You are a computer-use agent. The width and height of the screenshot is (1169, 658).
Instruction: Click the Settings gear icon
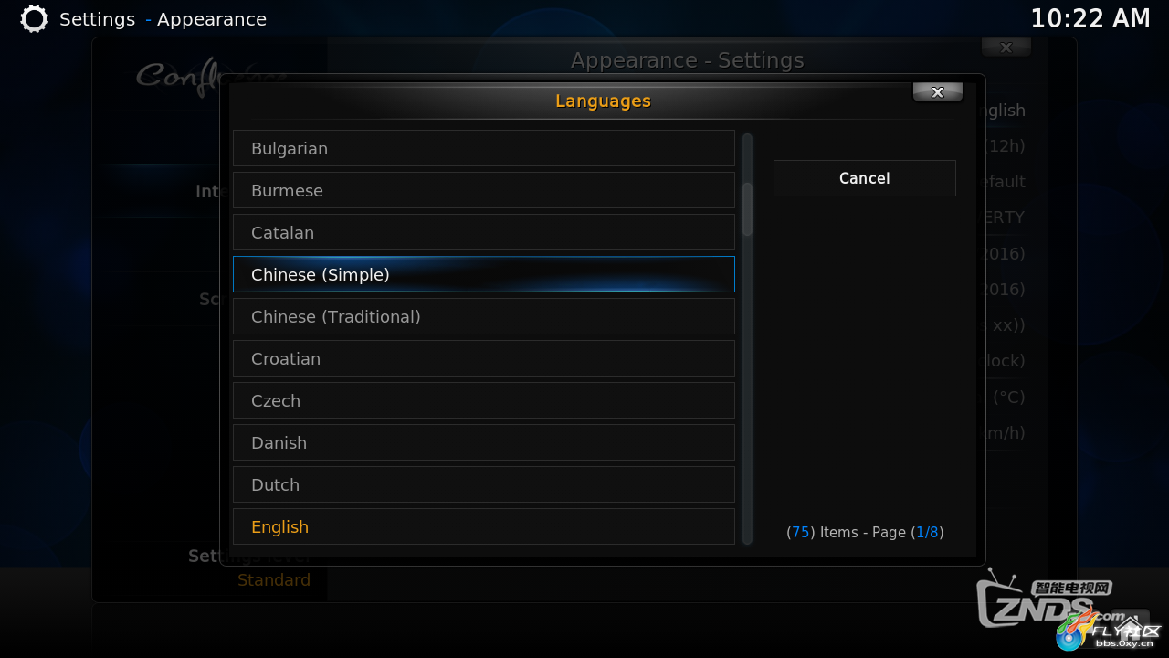tap(35, 19)
